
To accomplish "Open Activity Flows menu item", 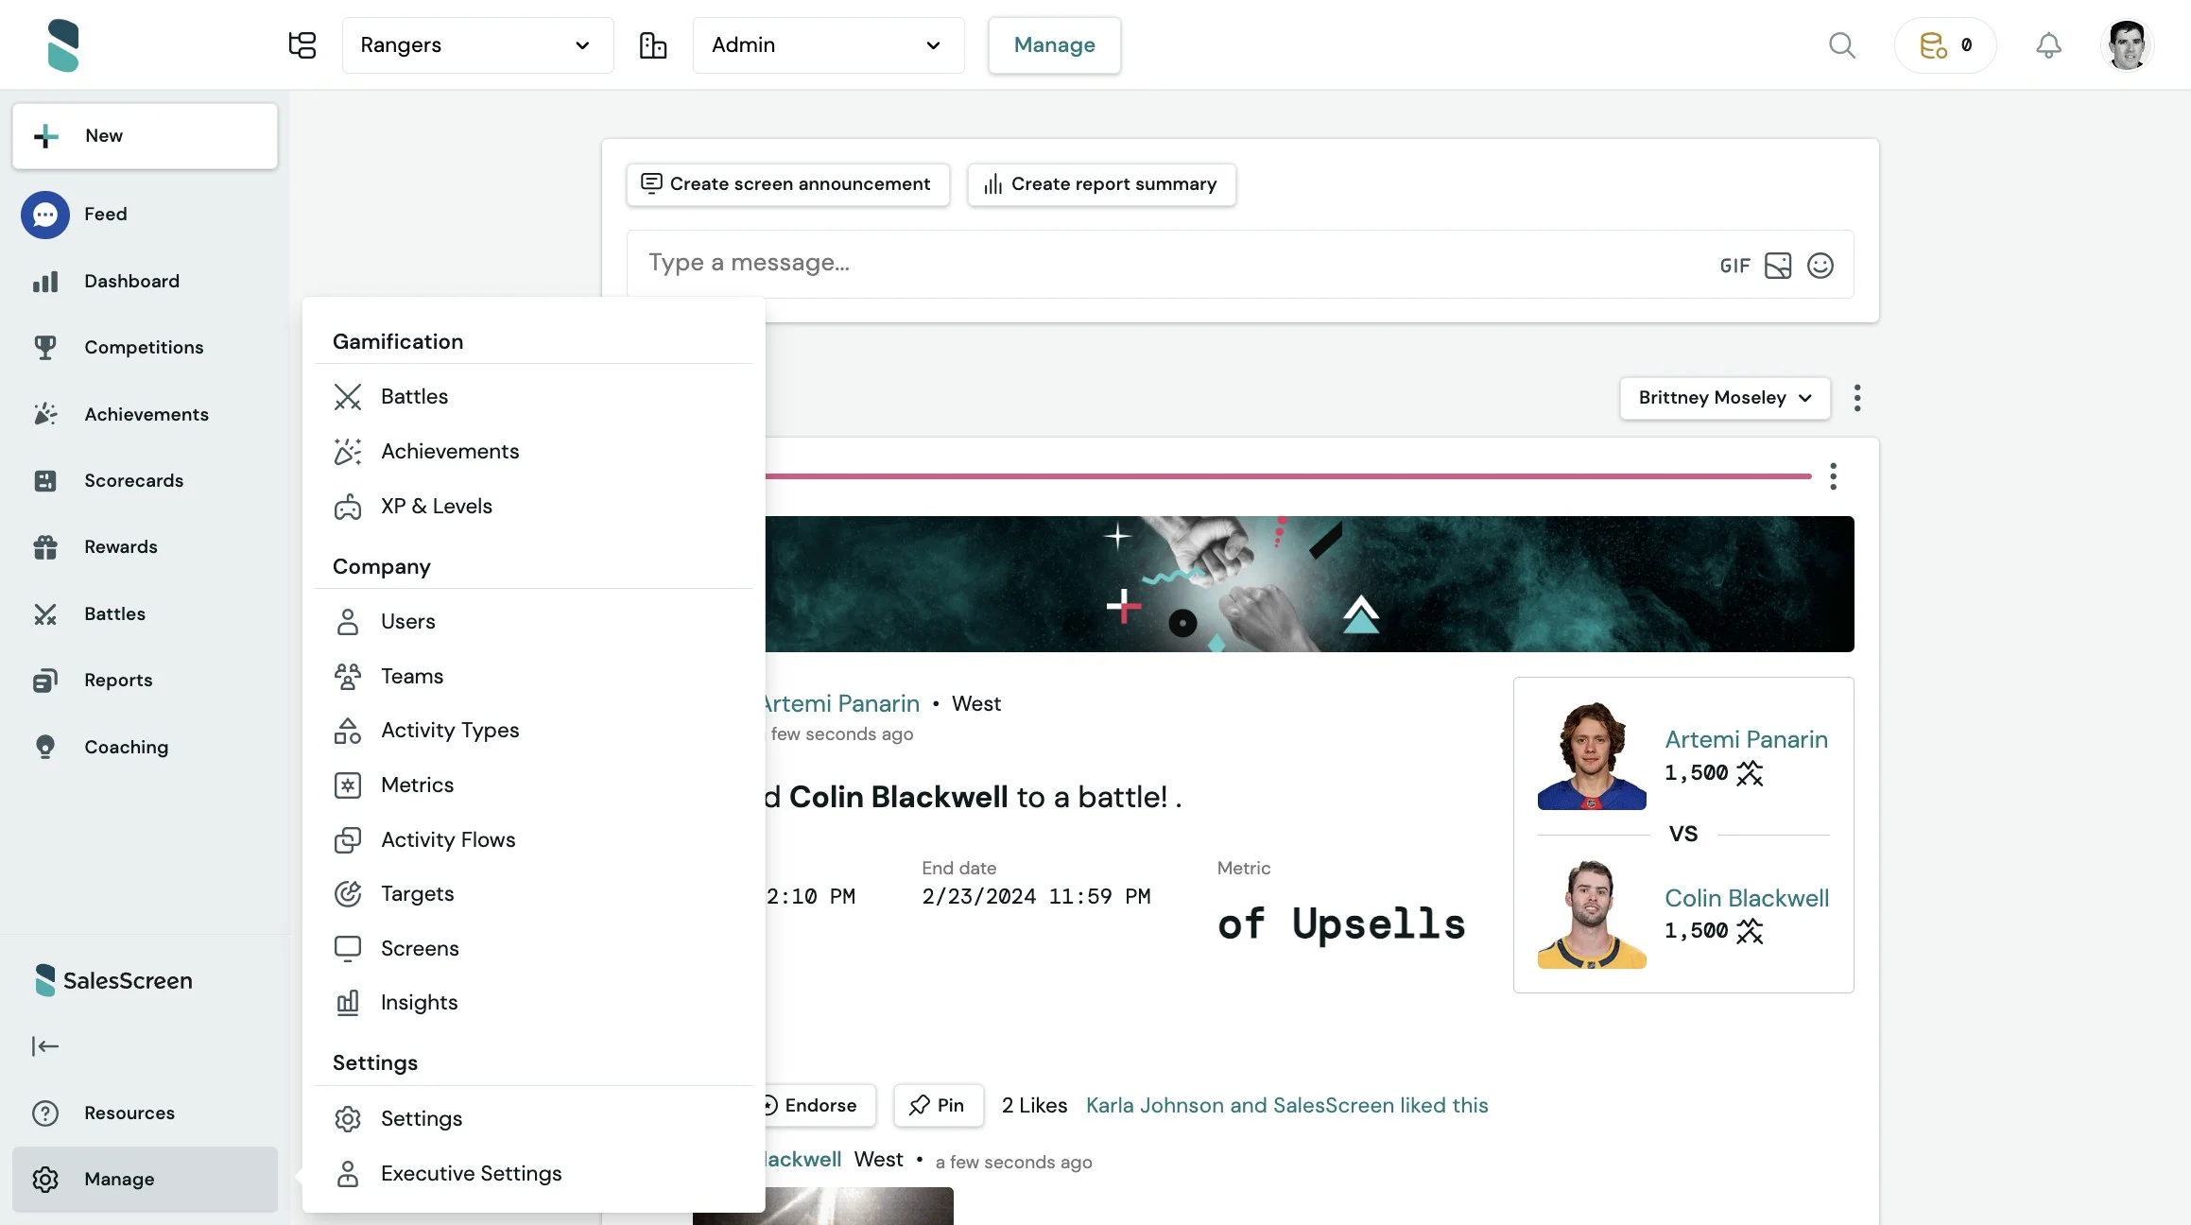I will point(534,840).
